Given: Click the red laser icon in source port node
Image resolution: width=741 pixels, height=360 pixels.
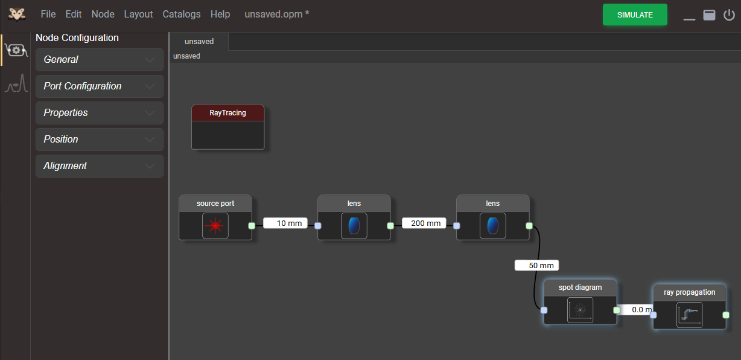Looking at the screenshot, I should tap(215, 226).
